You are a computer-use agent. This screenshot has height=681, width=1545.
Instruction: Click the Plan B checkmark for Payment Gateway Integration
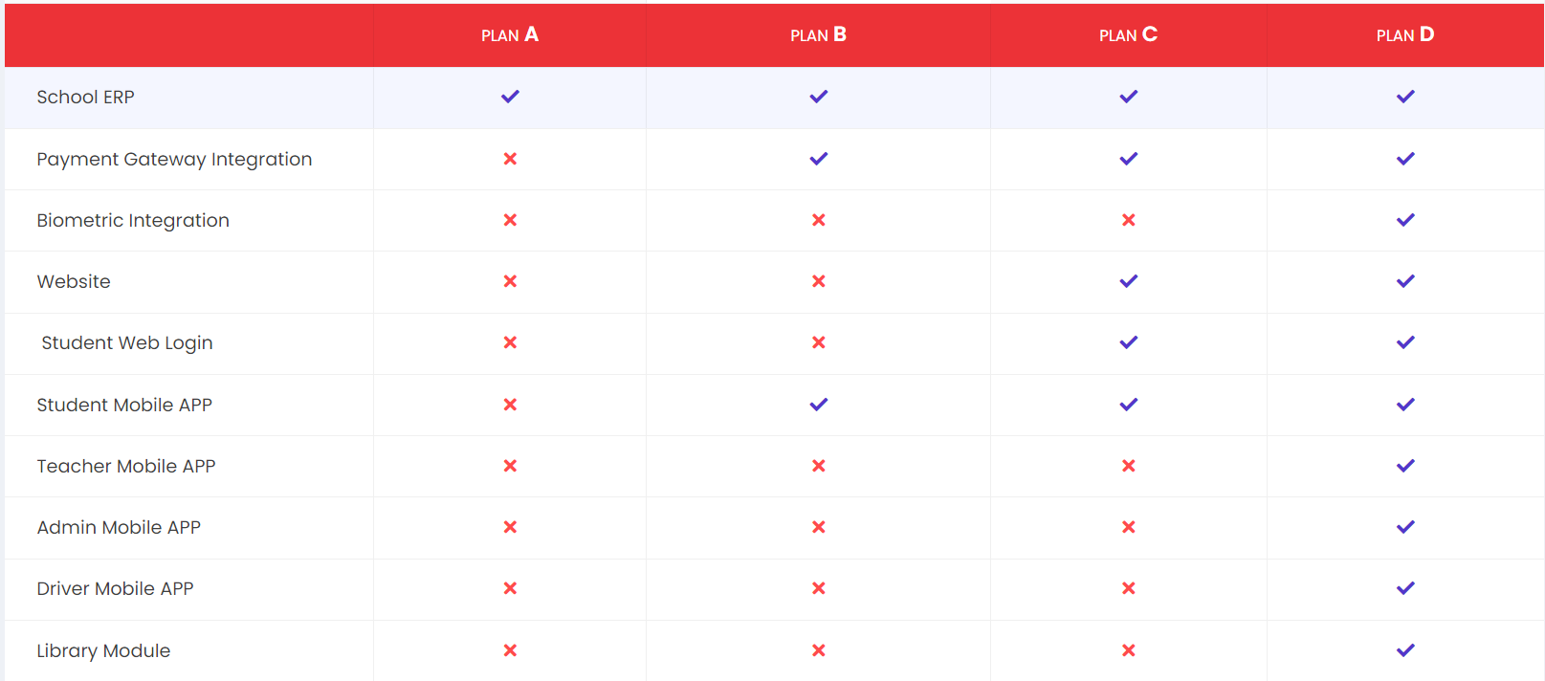(x=818, y=159)
